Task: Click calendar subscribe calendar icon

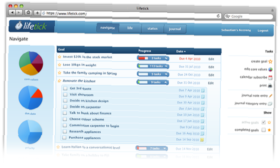Action: tap(270, 78)
